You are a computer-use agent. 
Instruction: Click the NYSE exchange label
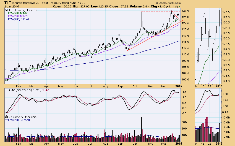click(x=82, y=3)
